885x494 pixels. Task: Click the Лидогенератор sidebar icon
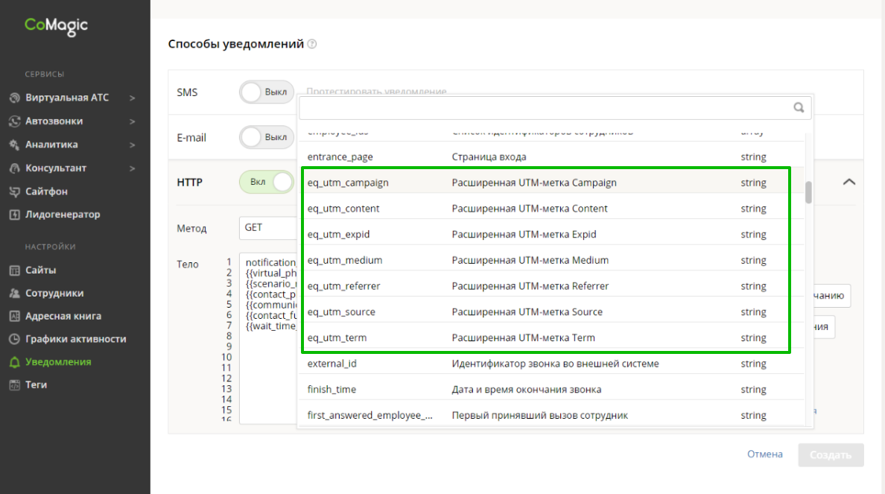click(x=14, y=215)
